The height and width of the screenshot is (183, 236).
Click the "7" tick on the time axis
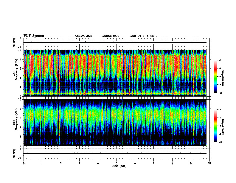(x=154, y=163)
